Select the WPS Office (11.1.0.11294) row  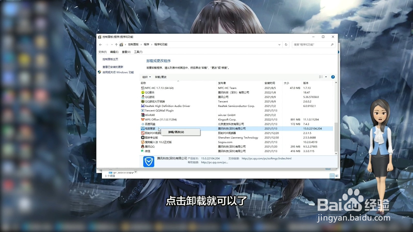click(237, 119)
